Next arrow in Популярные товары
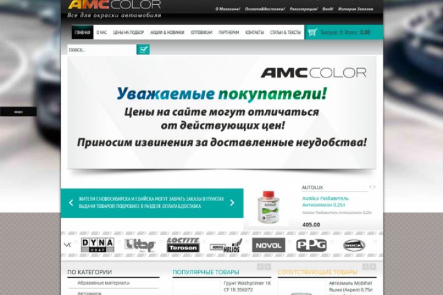 [x=268, y=267]
